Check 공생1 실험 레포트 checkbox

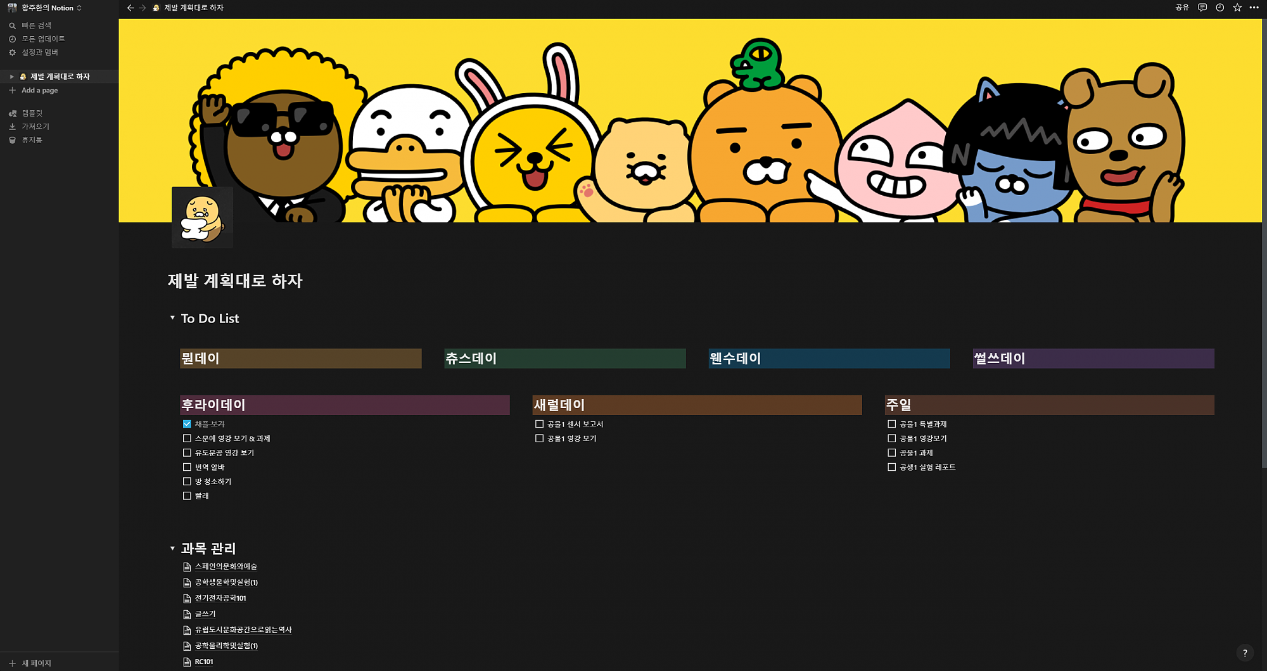click(891, 467)
